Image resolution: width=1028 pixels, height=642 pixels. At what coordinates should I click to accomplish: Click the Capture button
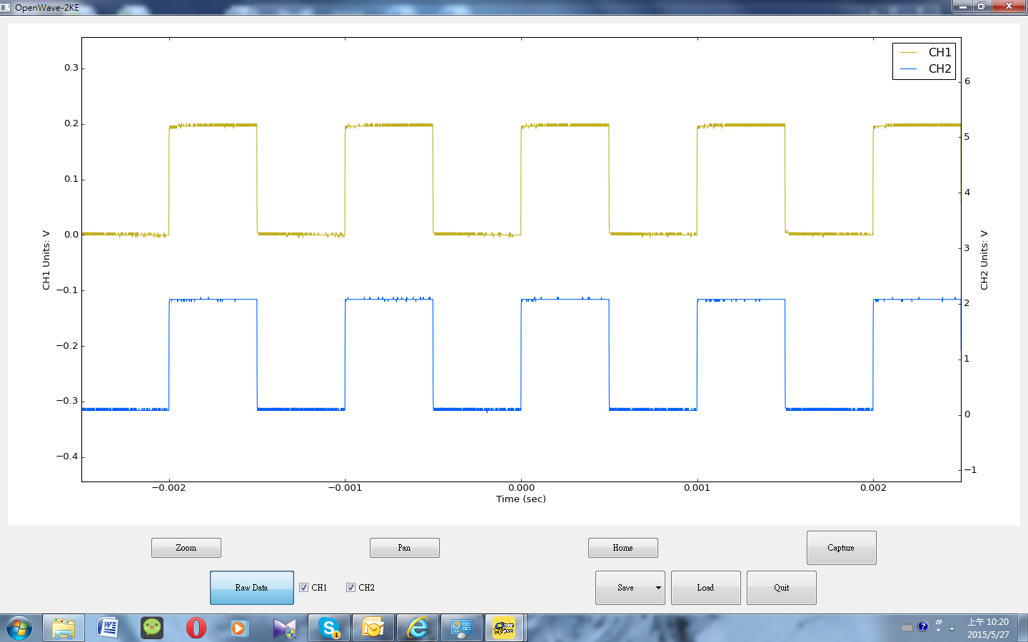(x=841, y=548)
